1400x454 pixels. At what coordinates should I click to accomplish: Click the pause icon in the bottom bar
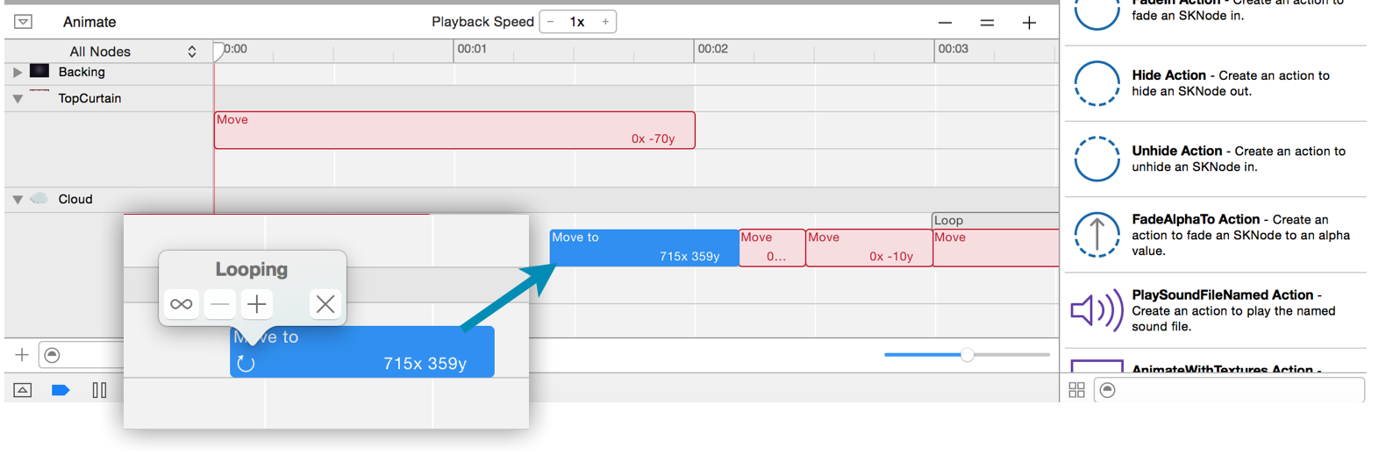click(x=99, y=390)
